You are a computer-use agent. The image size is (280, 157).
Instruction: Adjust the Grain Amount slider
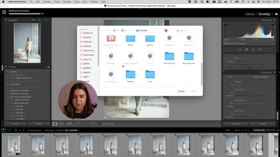coord(250,62)
